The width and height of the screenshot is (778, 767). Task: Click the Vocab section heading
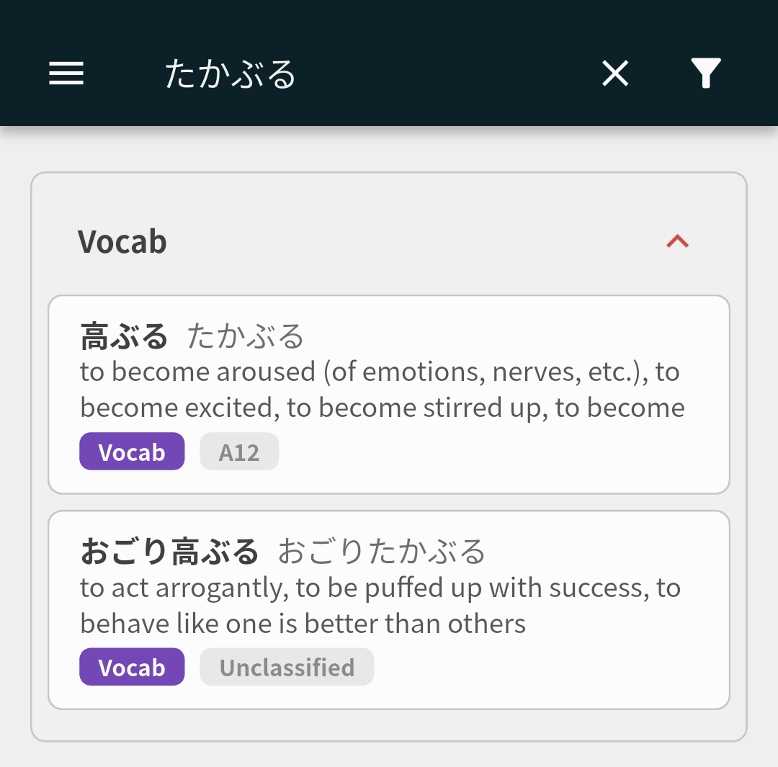(x=122, y=242)
